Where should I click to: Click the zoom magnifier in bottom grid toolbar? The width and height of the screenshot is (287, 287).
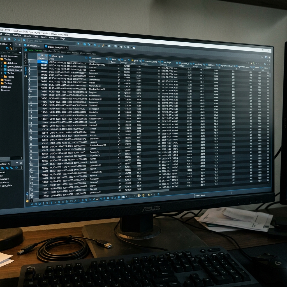pos(108,198)
